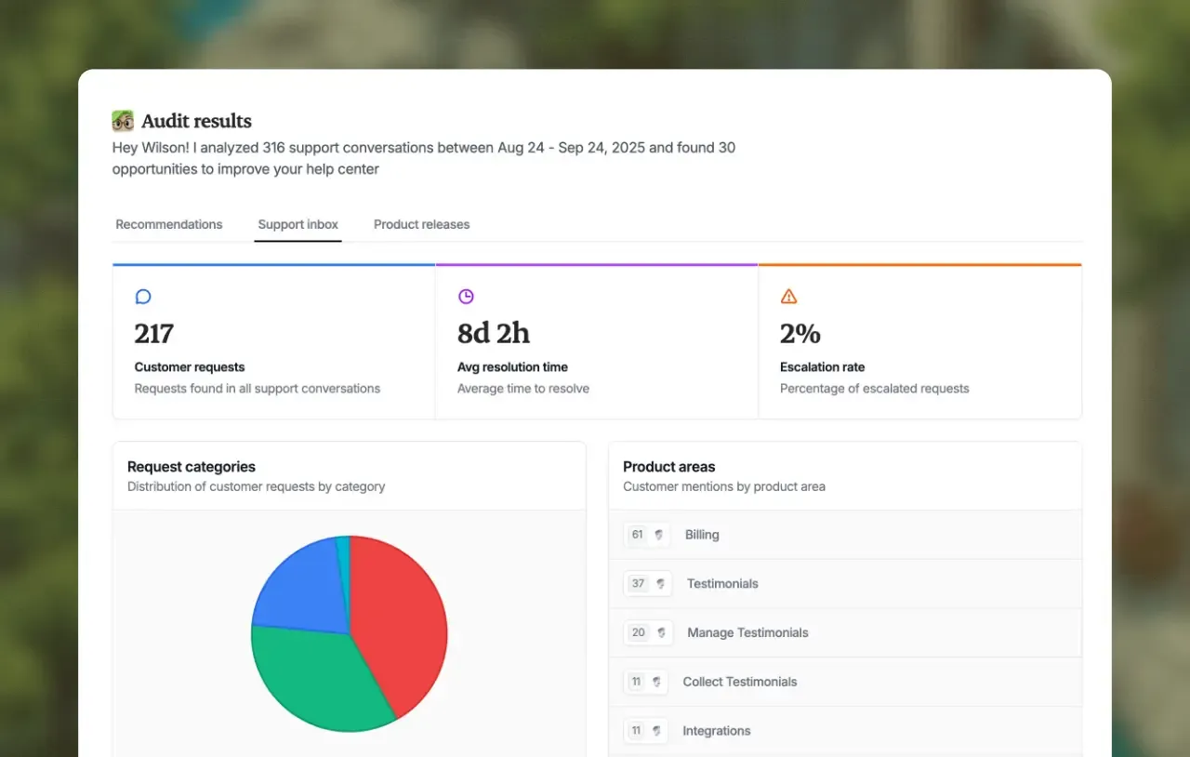
Task: Click the owl avatar beside Audit results
Action: (x=123, y=121)
